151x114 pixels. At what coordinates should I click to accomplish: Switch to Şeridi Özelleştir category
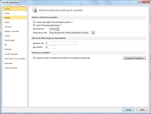tap(11, 54)
